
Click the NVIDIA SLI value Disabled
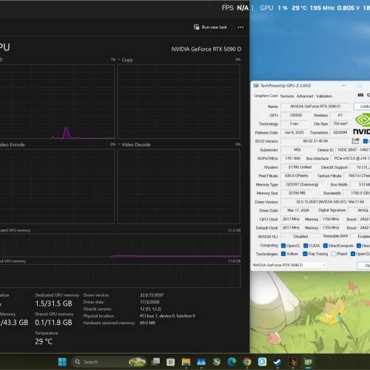(x=300, y=236)
